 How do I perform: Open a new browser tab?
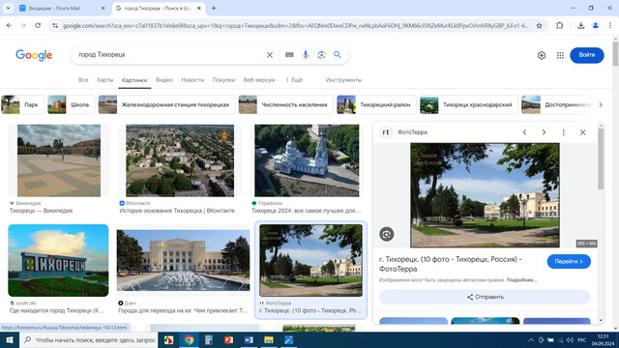pyautogui.click(x=214, y=8)
